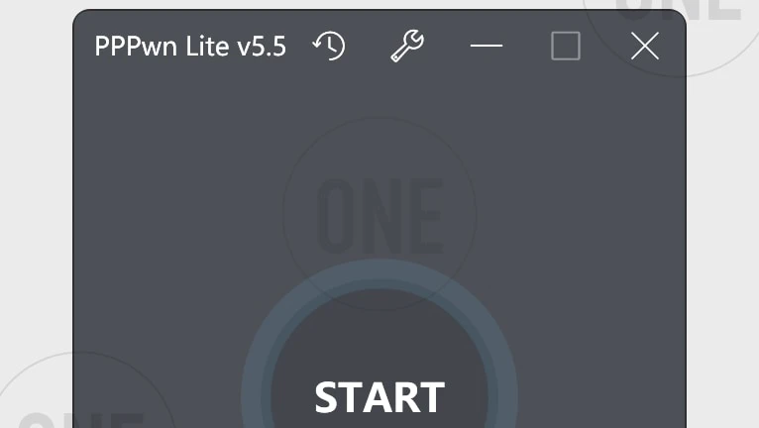Click the word Lite in the title bar
The image size is (759, 428).
coord(207,47)
